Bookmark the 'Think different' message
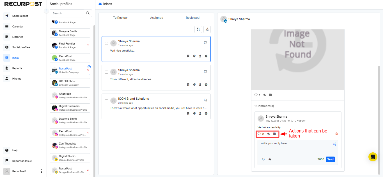This screenshot has height=177, width=383. 188,85
